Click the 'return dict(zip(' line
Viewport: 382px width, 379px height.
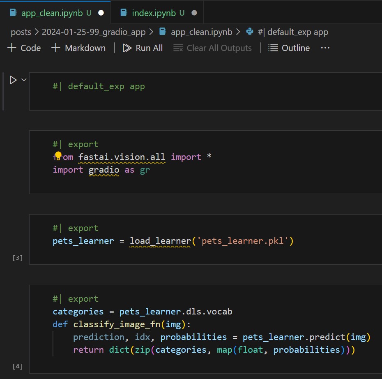pyautogui.click(x=214, y=350)
